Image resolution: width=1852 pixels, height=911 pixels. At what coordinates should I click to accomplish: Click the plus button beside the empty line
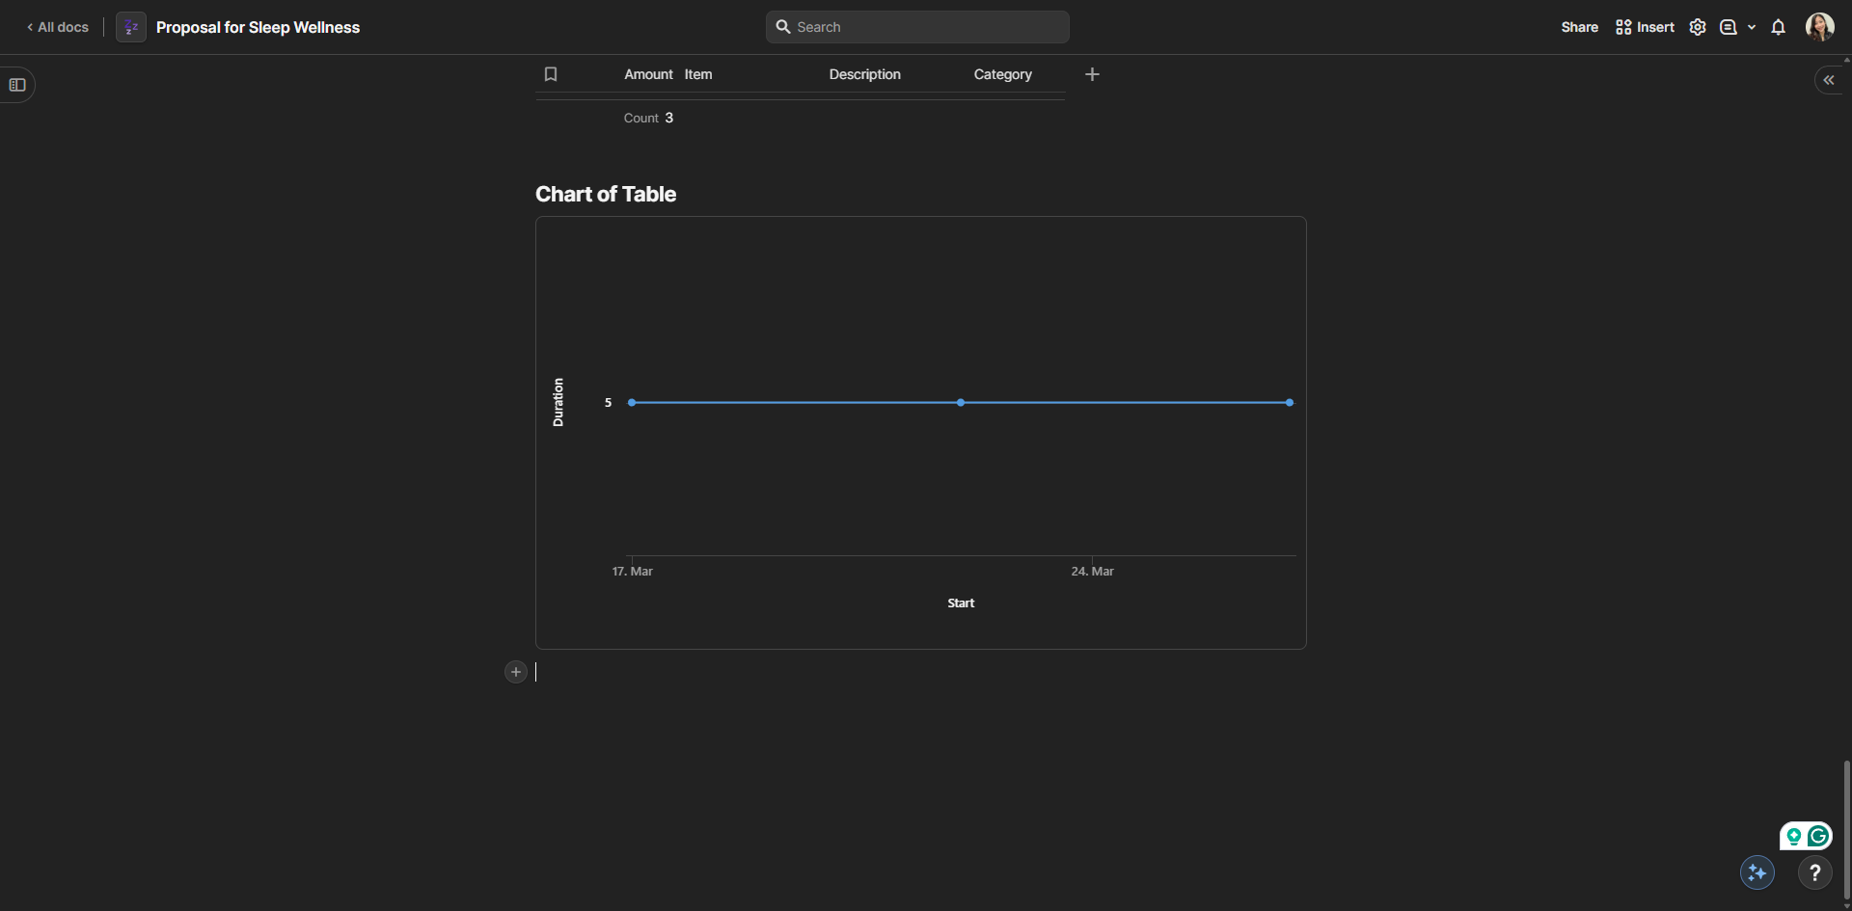coord(516,672)
